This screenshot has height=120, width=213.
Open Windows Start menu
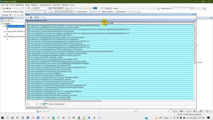pyautogui.click(x=2, y=118)
